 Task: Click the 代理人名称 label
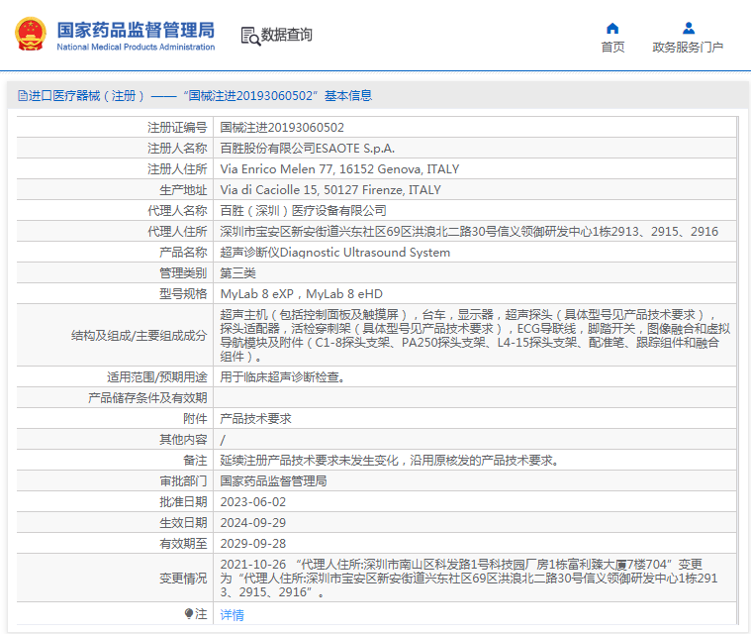pos(177,211)
